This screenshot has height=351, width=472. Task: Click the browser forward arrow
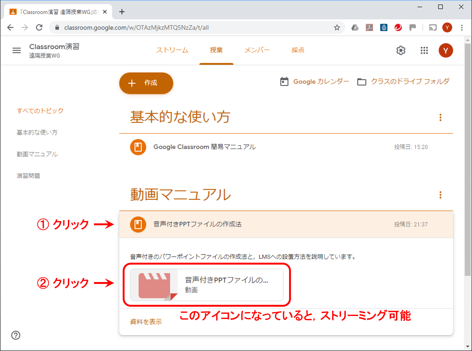(x=25, y=27)
